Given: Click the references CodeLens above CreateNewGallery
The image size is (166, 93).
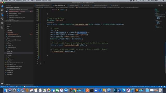Looking at the screenshot, I should pyautogui.click(x=50, y=22).
